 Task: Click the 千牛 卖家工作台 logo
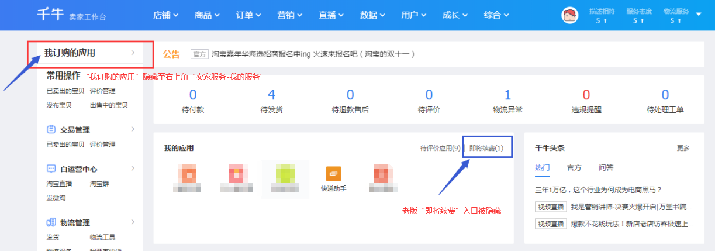[x=71, y=15]
